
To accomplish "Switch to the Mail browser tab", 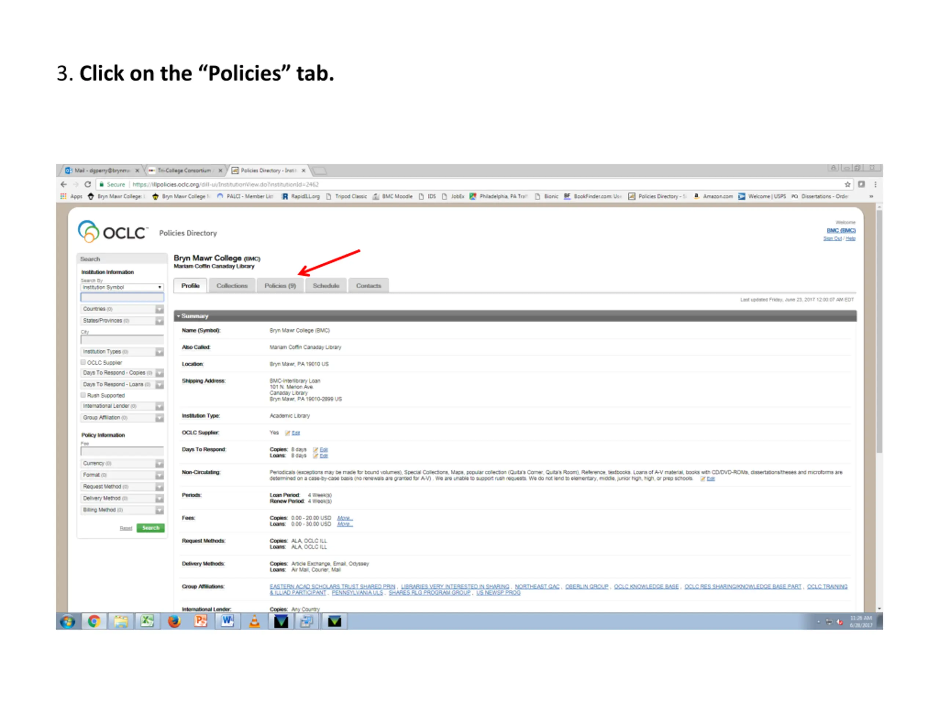I will [101, 170].
